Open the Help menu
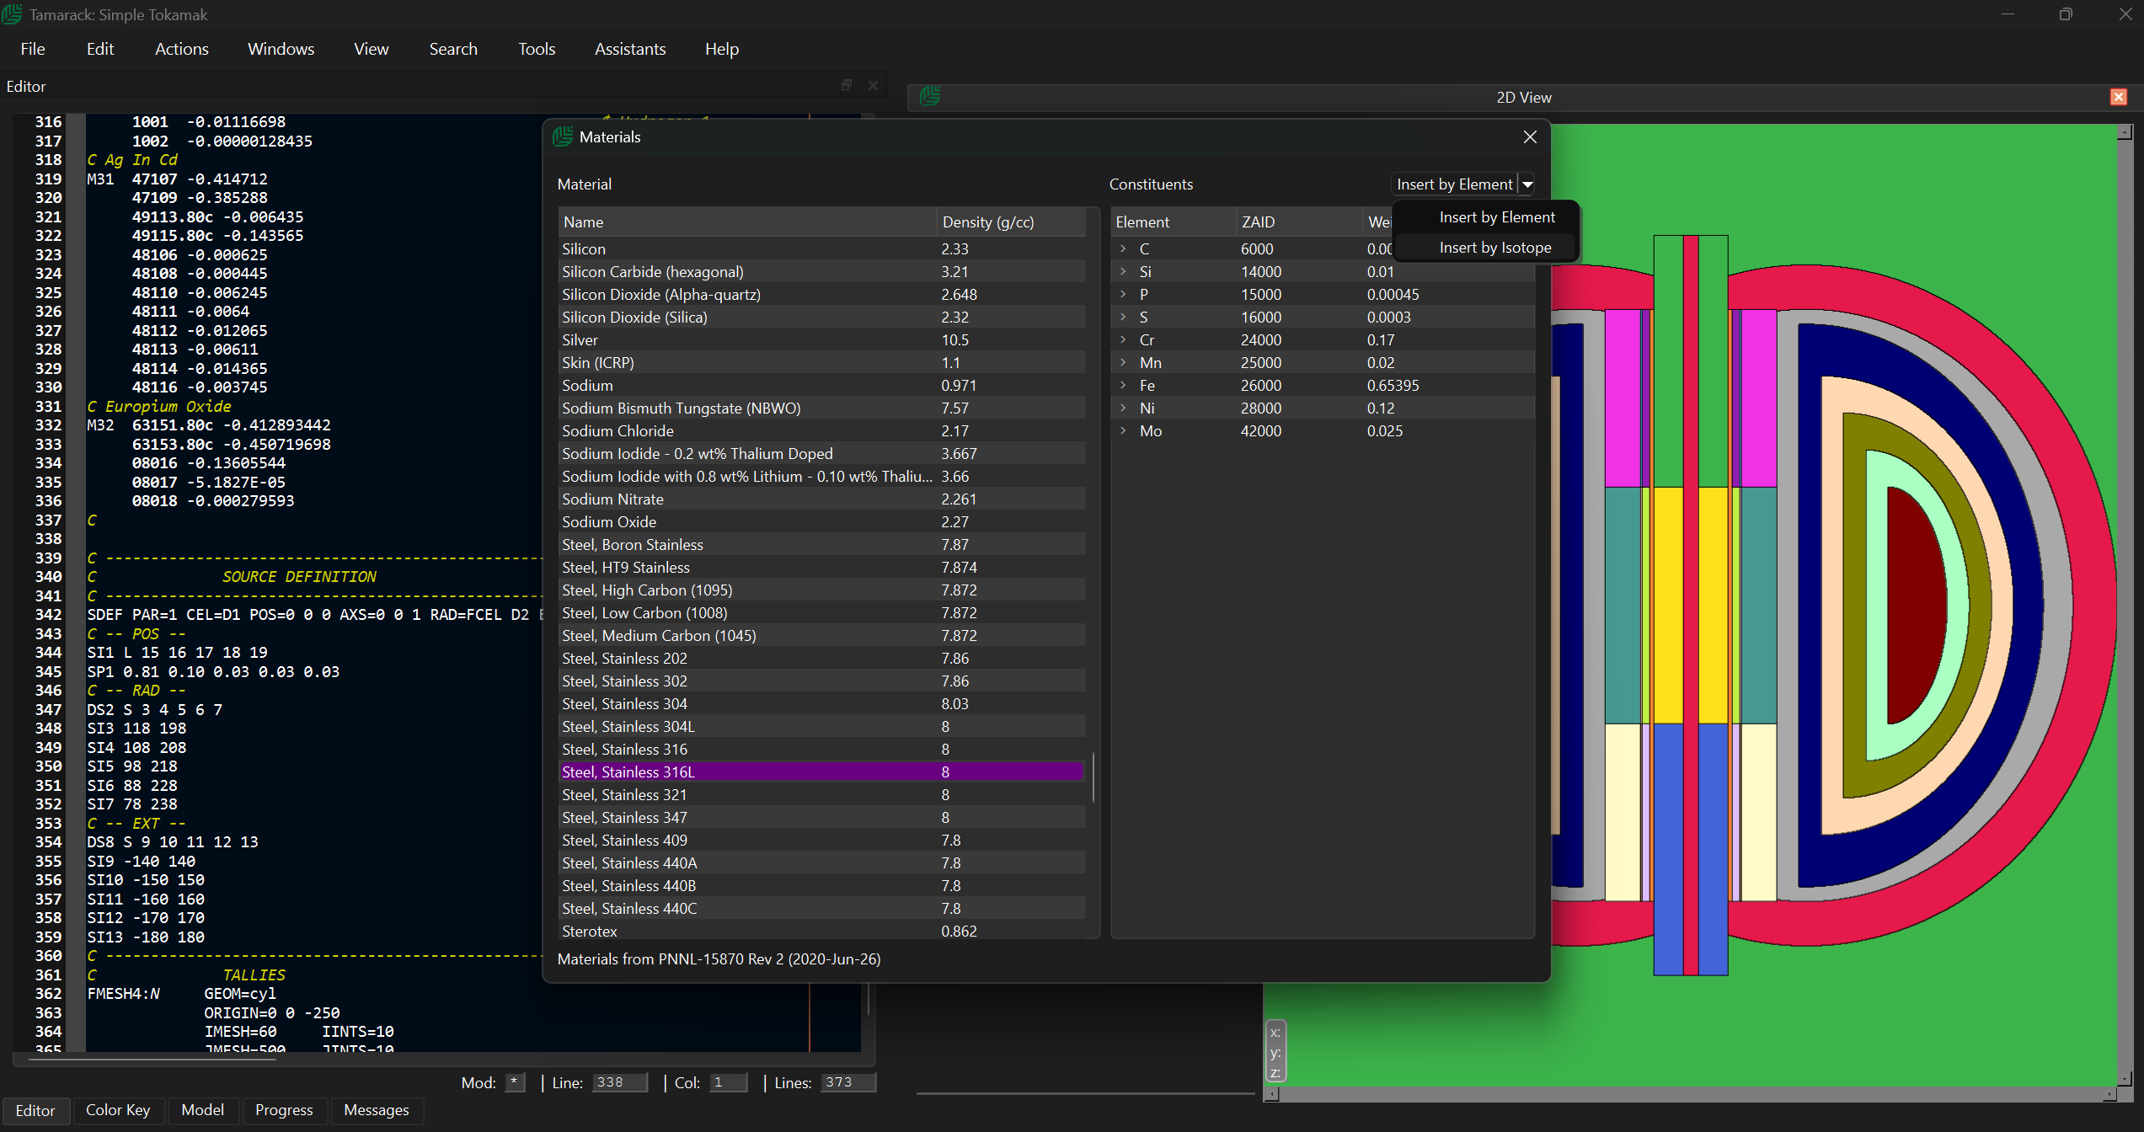The height and width of the screenshot is (1132, 2144). [722, 49]
